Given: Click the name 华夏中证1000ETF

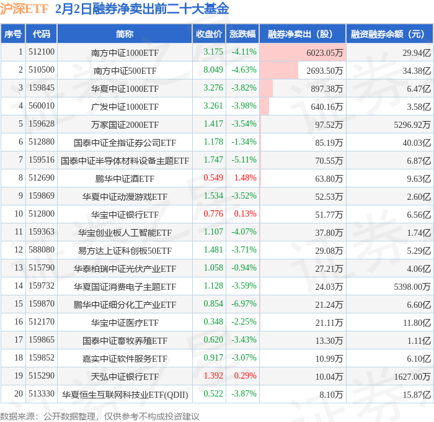Looking at the screenshot, I should pos(125,89).
